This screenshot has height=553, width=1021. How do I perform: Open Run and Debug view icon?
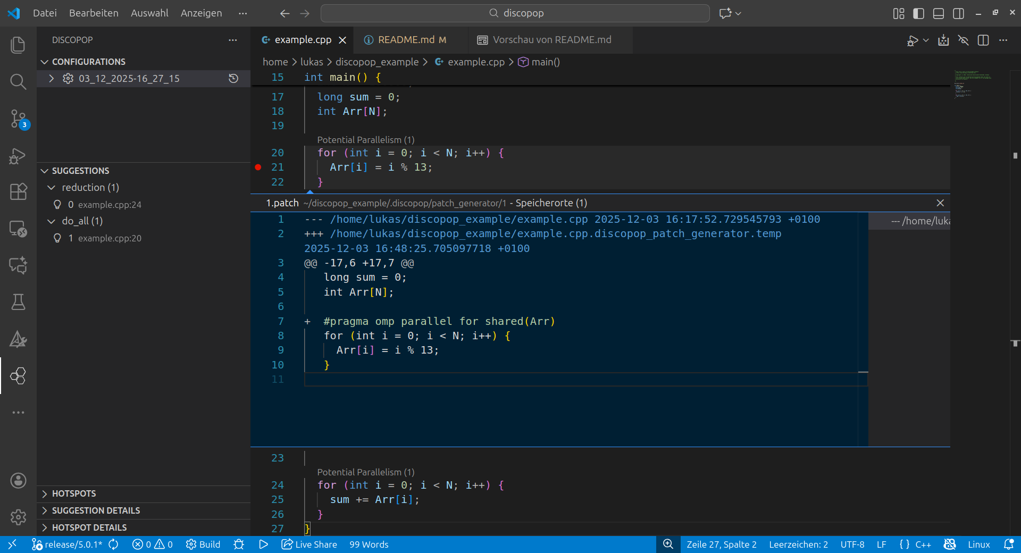click(x=18, y=156)
